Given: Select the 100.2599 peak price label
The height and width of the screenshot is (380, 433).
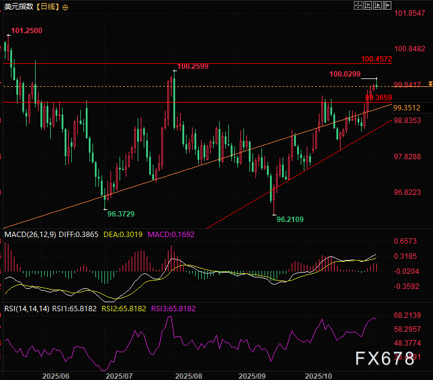Looking at the screenshot, I should point(193,66).
